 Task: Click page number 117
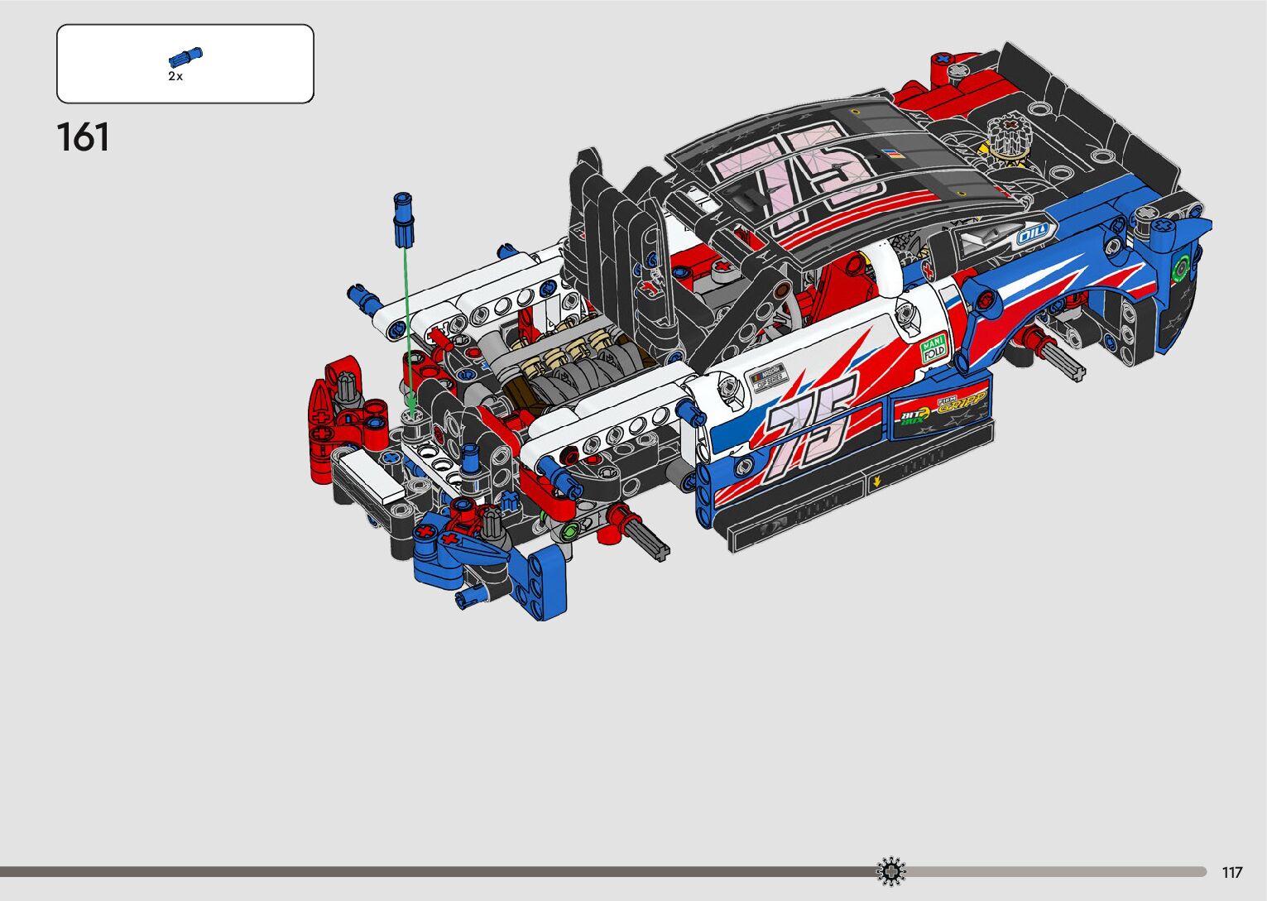coord(1231,872)
